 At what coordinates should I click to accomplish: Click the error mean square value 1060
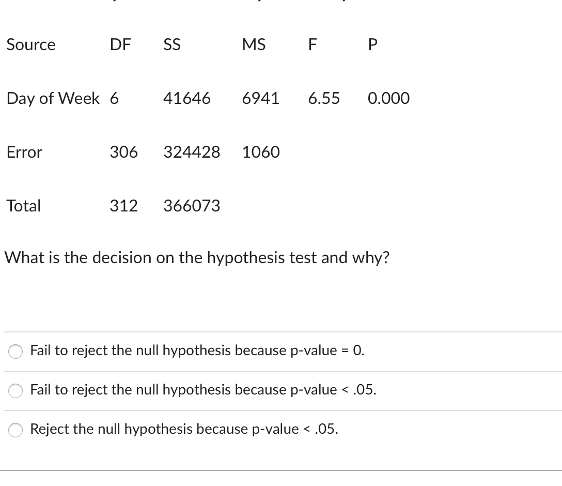pyautogui.click(x=261, y=152)
